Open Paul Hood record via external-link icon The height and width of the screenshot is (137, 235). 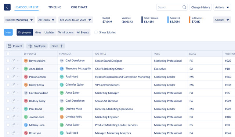[x=13, y=109]
